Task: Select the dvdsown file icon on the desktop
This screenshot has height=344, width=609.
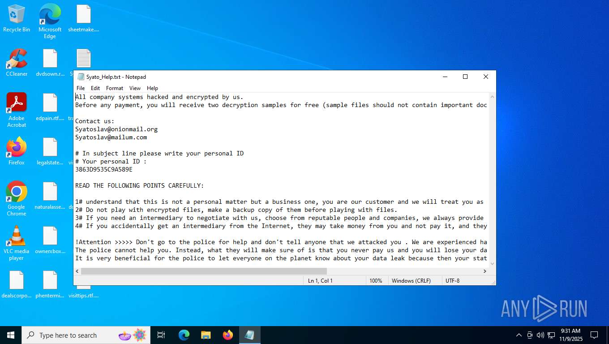Action: click(x=50, y=63)
